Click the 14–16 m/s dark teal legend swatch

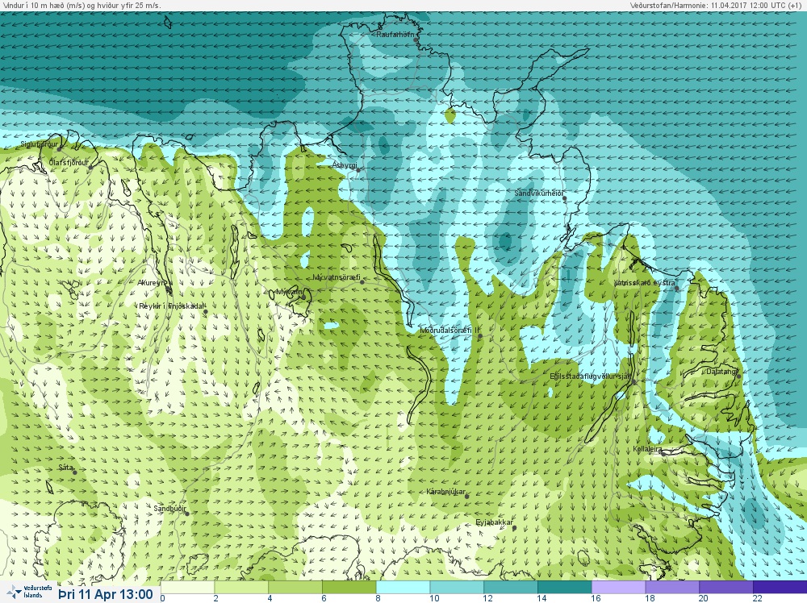pos(565,587)
